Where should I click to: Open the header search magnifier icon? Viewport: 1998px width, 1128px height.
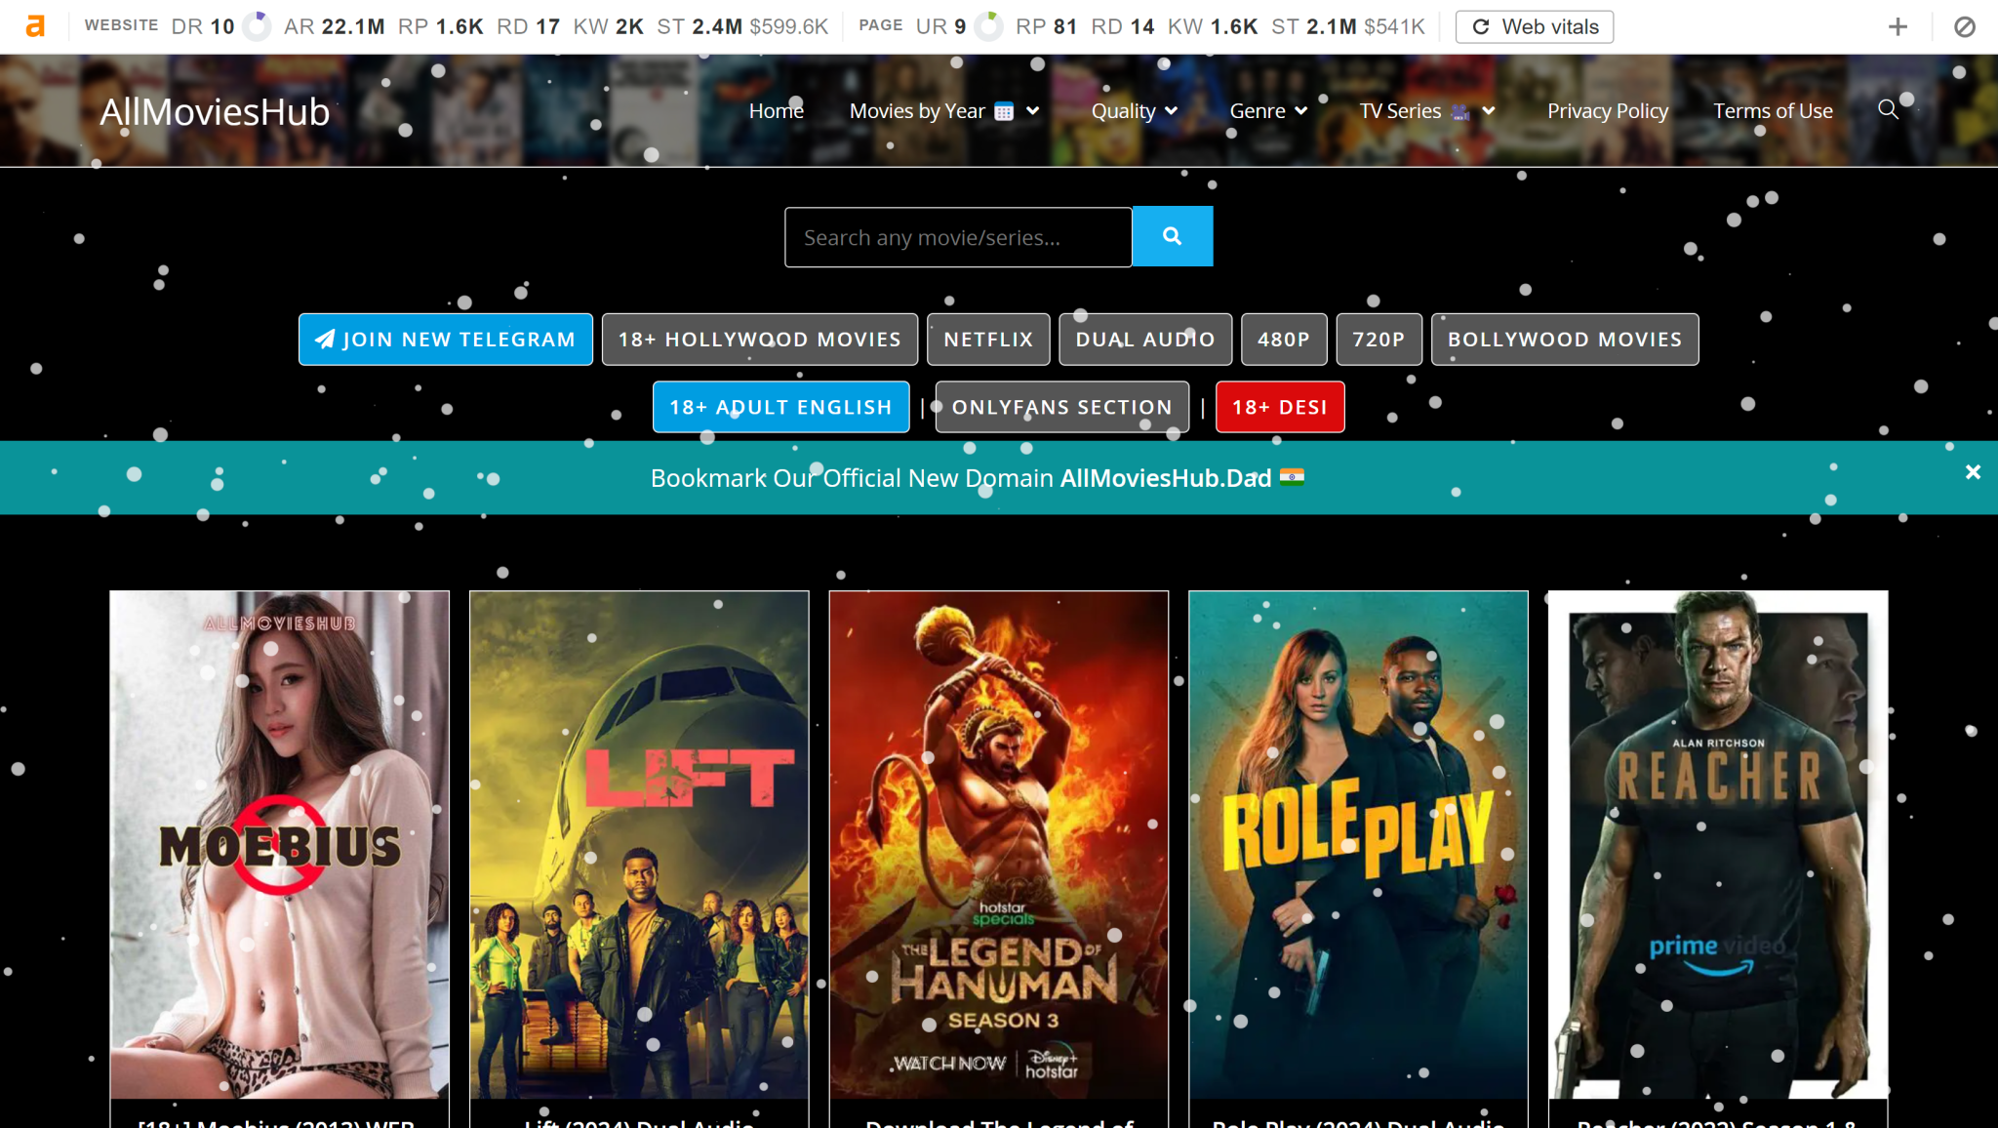tap(1889, 109)
